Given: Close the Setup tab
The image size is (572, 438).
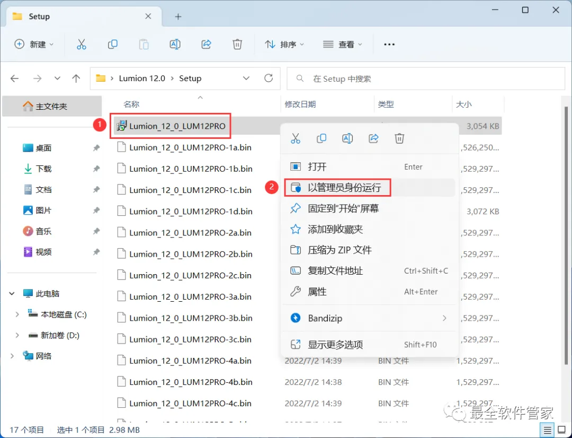Looking at the screenshot, I should [148, 16].
